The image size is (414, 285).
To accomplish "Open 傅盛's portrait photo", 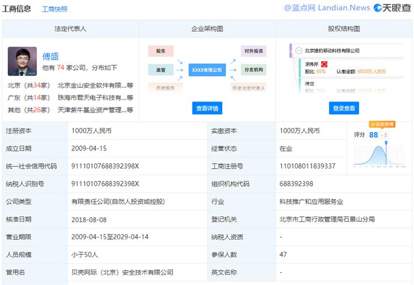I will click(x=22, y=61).
